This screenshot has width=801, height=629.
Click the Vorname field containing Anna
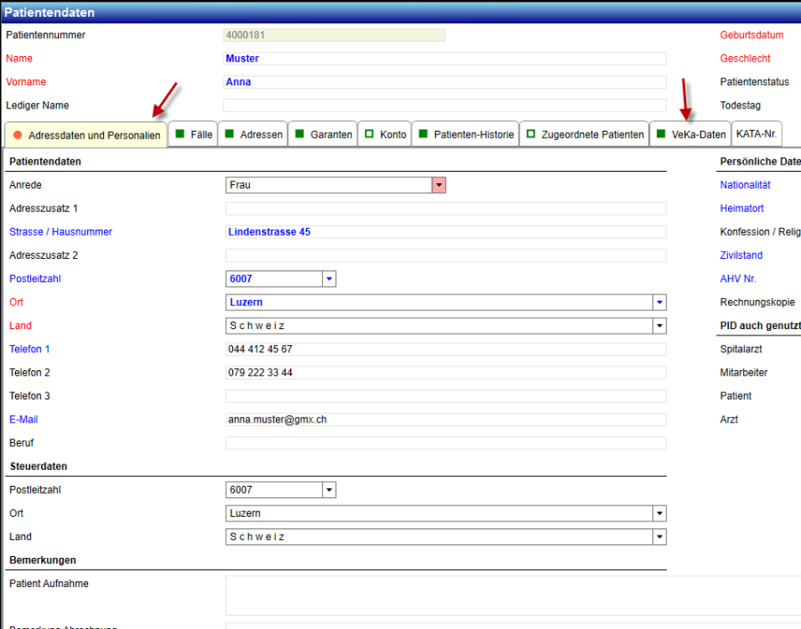(445, 82)
